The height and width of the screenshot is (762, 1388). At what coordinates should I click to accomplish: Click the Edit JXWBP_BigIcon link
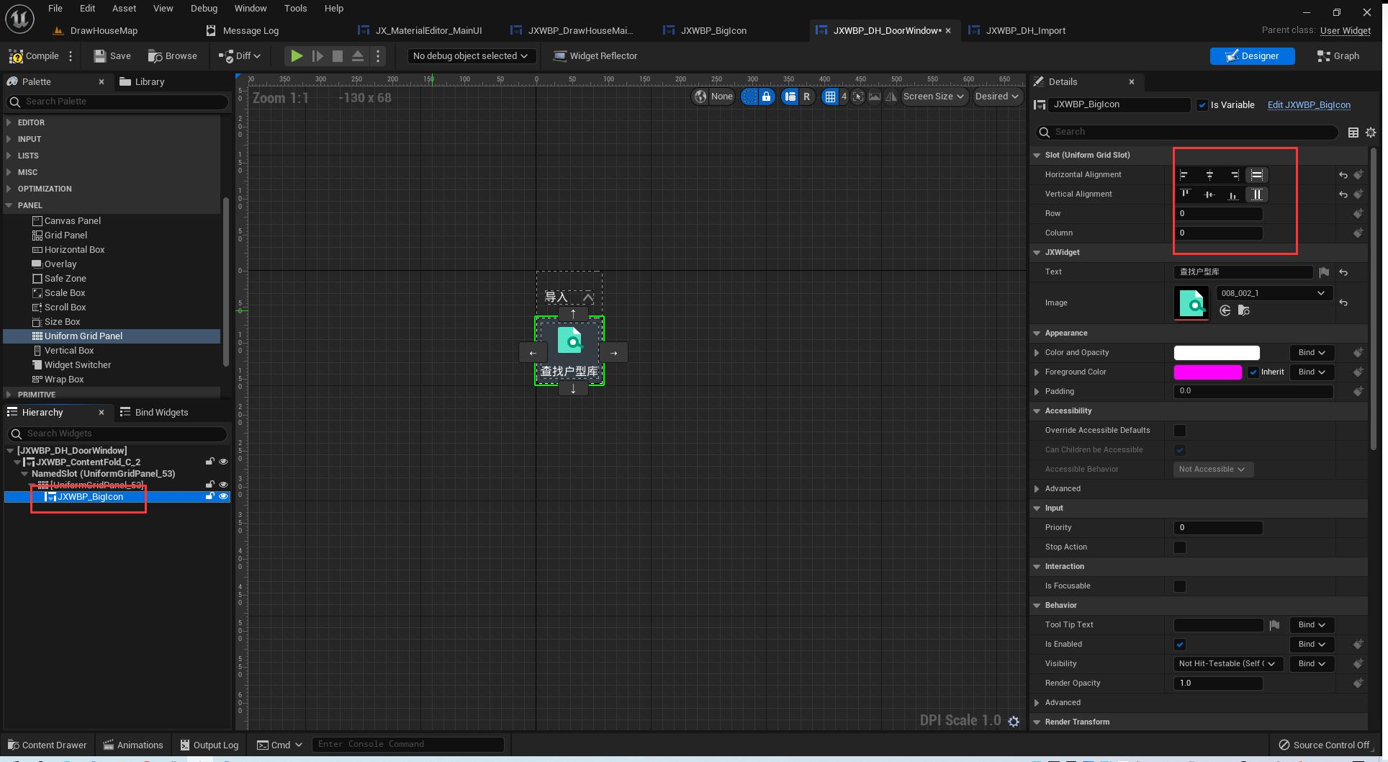click(x=1309, y=105)
